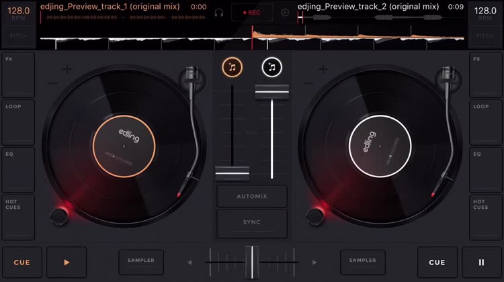Pause the right deck track

(x=481, y=262)
